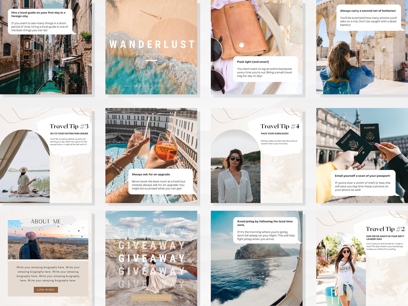Click 'MAKE YOUR DREAMS INTO A REALITY' tagline
Screen dimensions: 408x306
(151, 86)
